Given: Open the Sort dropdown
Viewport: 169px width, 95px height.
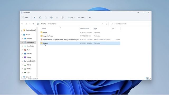Looking at the screenshot, I should click(x=71, y=18).
